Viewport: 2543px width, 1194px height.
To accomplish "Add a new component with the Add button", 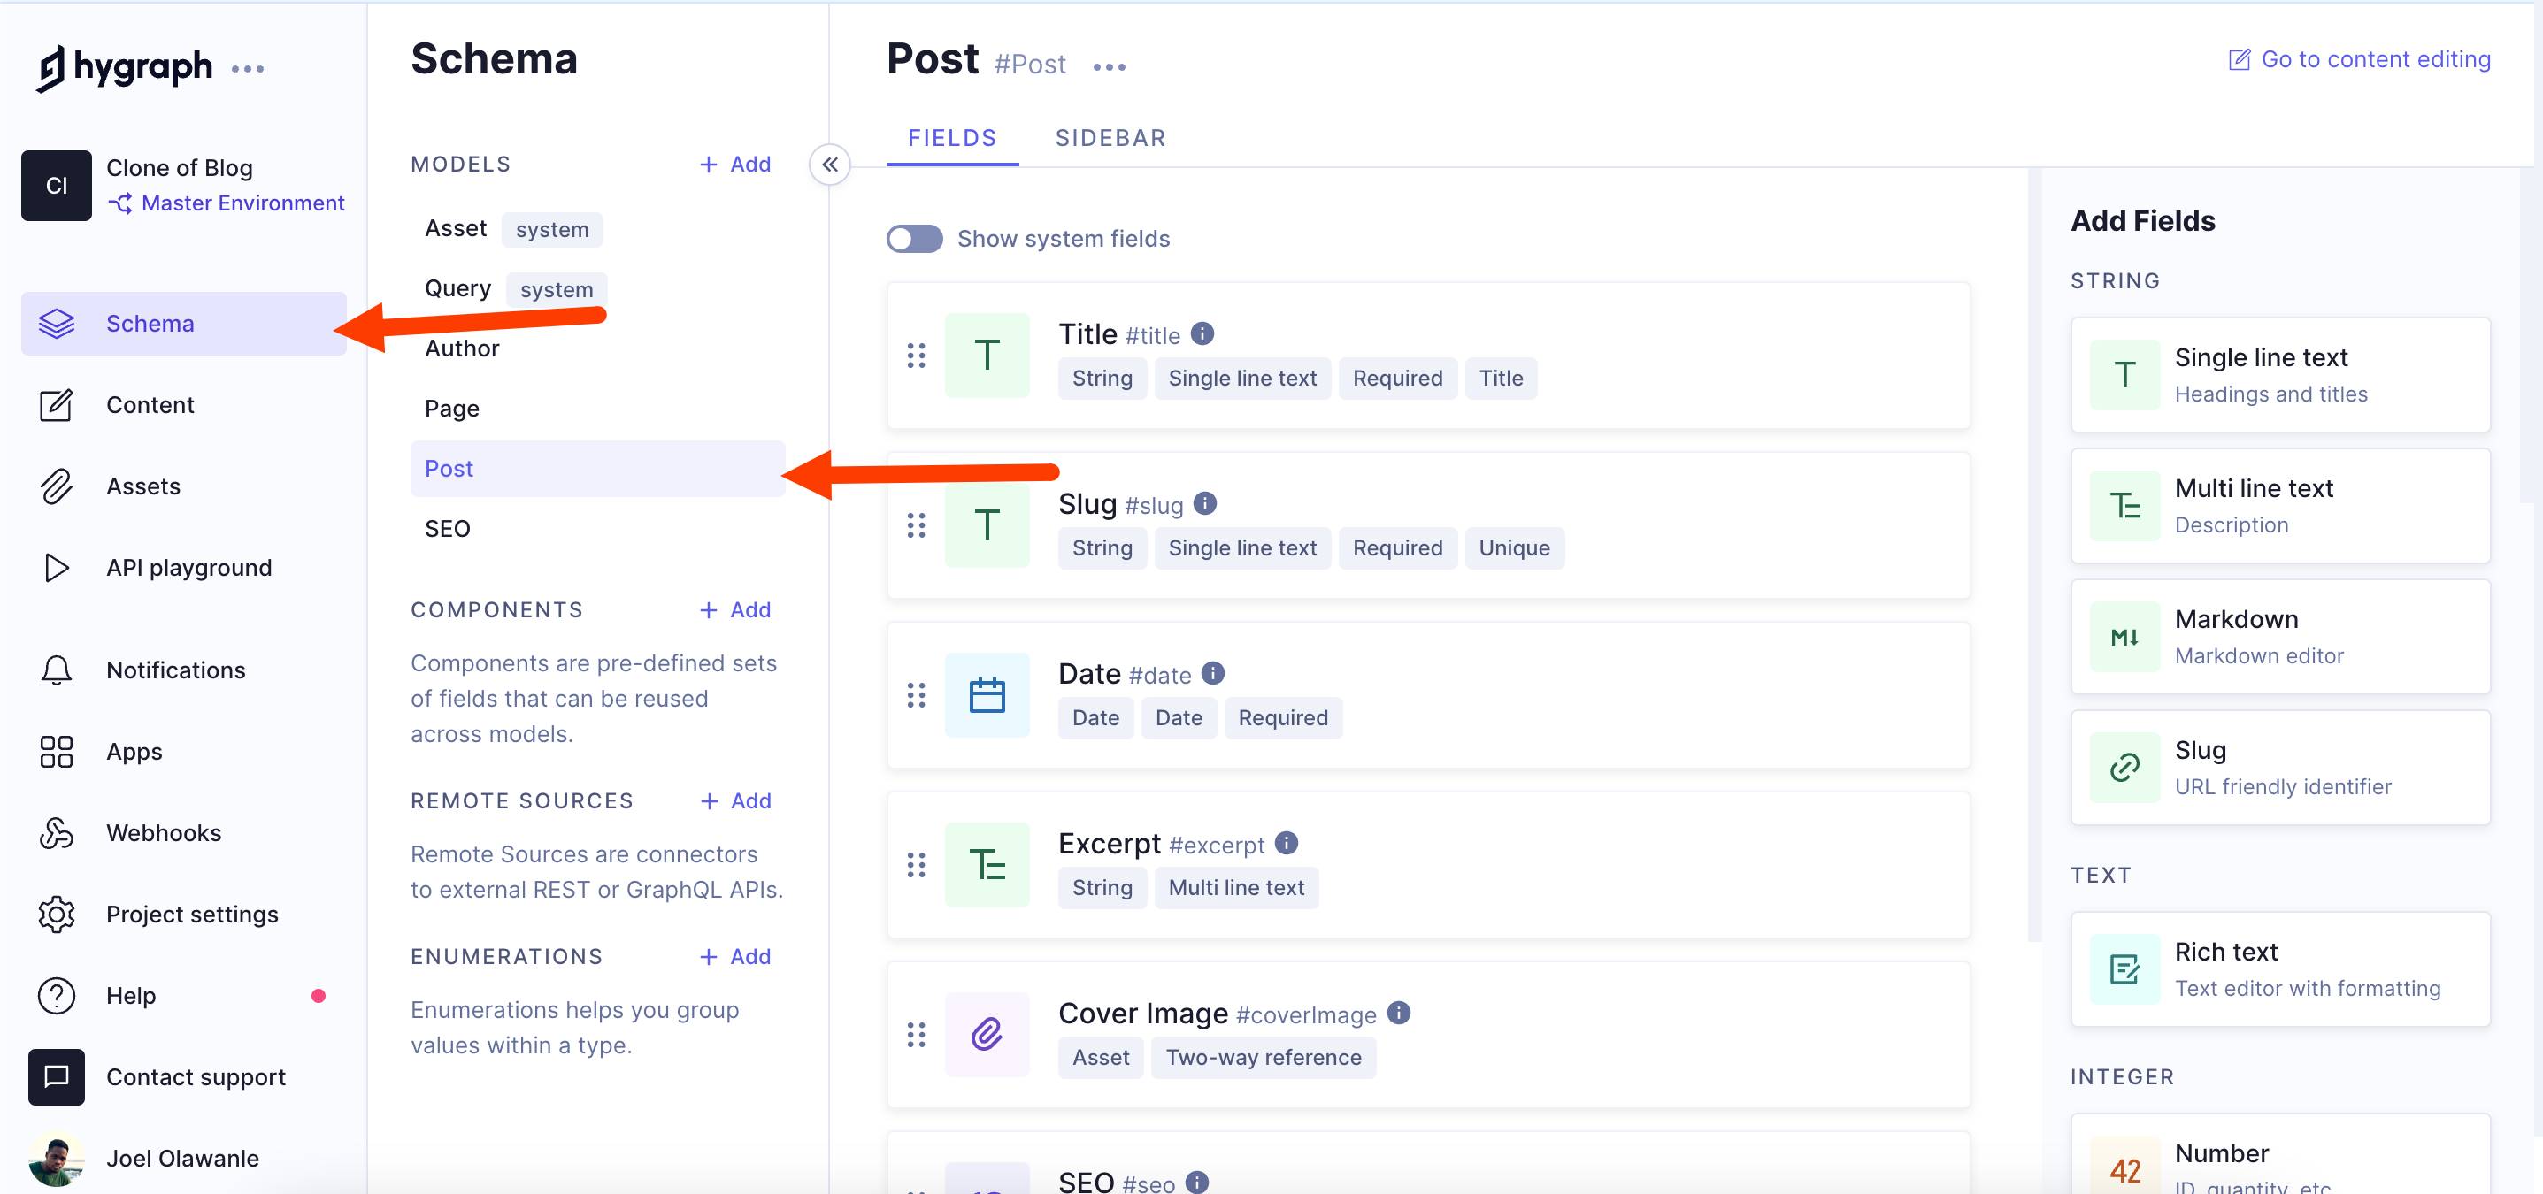I will [734, 608].
